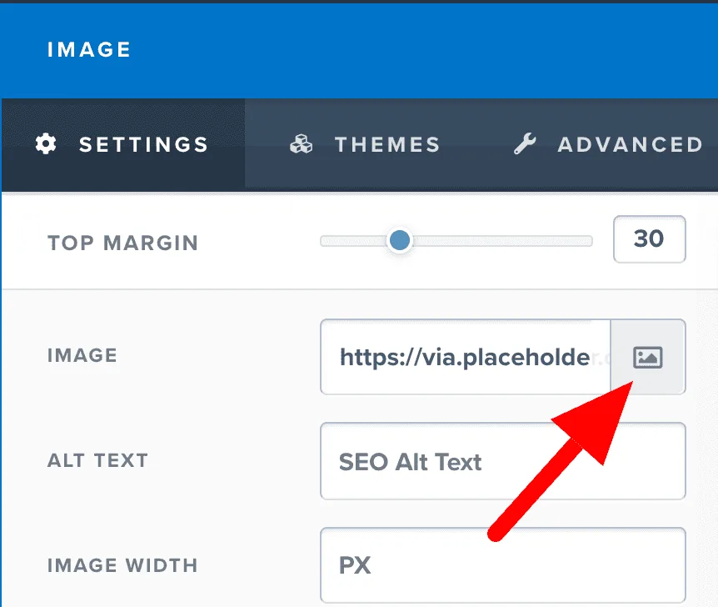The height and width of the screenshot is (607, 718).
Task: Click the Image Width label
Action: tap(122, 565)
